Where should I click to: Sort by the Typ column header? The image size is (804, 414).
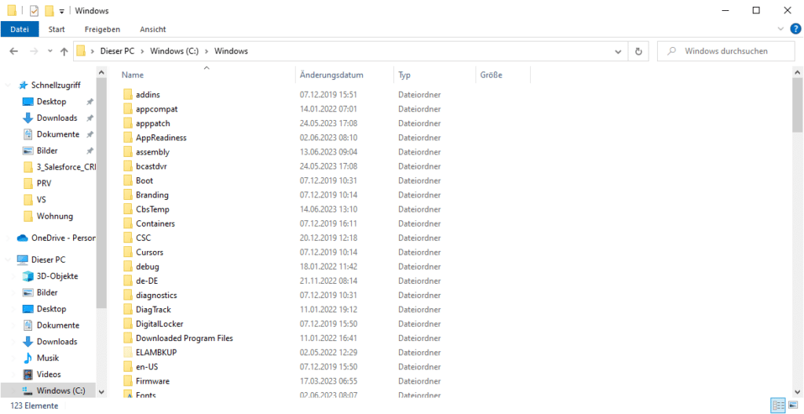click(404, 74)
